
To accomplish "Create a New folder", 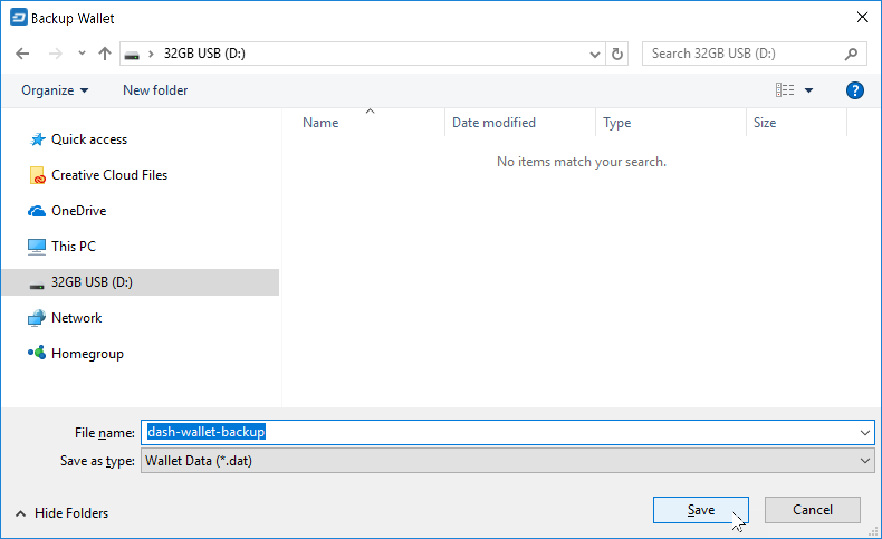I will 155,90.
